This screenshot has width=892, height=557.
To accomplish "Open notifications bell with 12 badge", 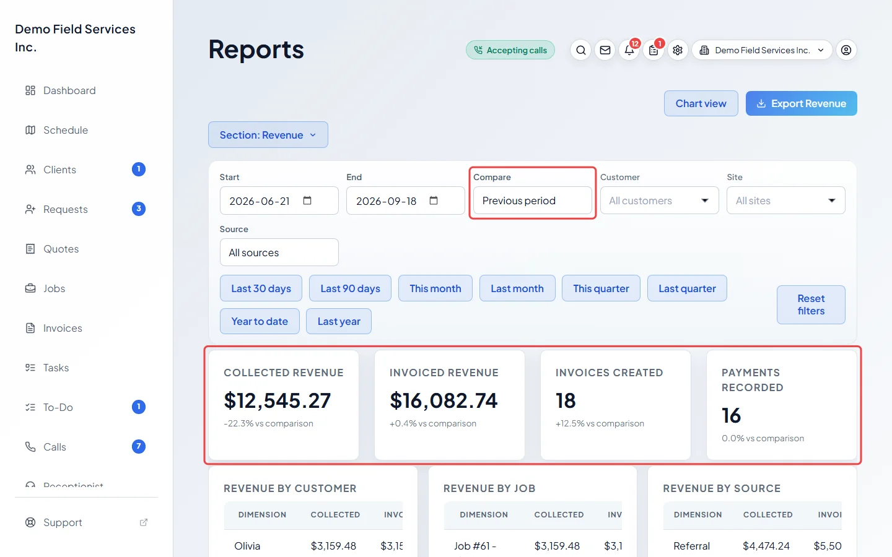I will point(629,50).
